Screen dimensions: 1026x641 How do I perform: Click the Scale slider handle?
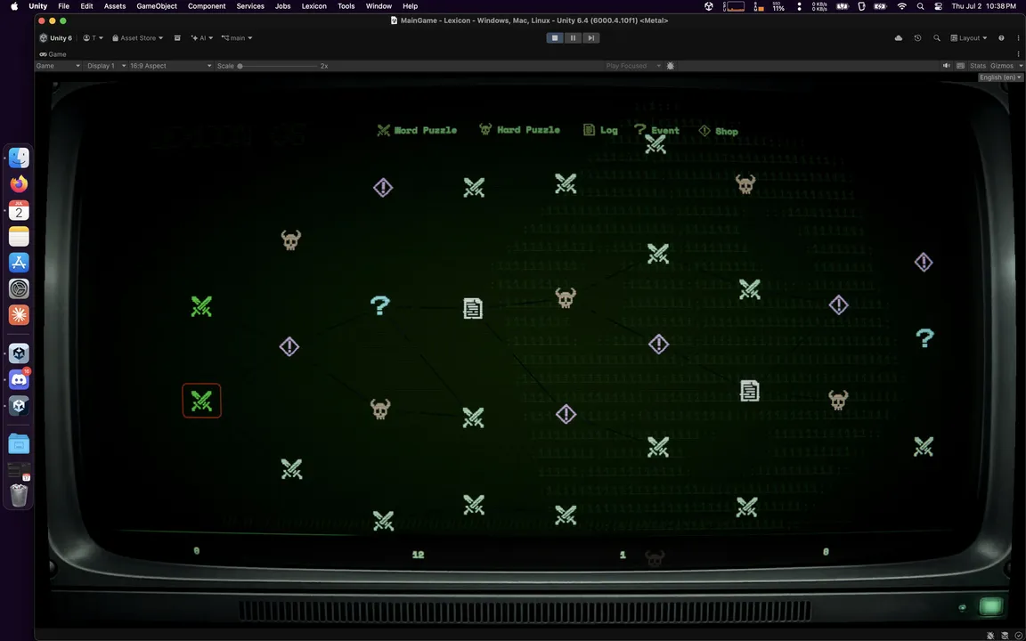coord(240,66)
